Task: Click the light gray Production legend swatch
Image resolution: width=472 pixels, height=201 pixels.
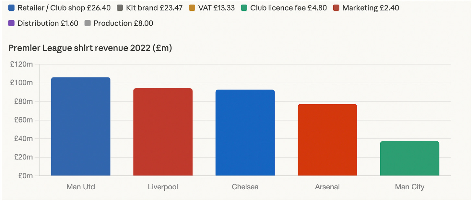Action: [x=88, y=23]
